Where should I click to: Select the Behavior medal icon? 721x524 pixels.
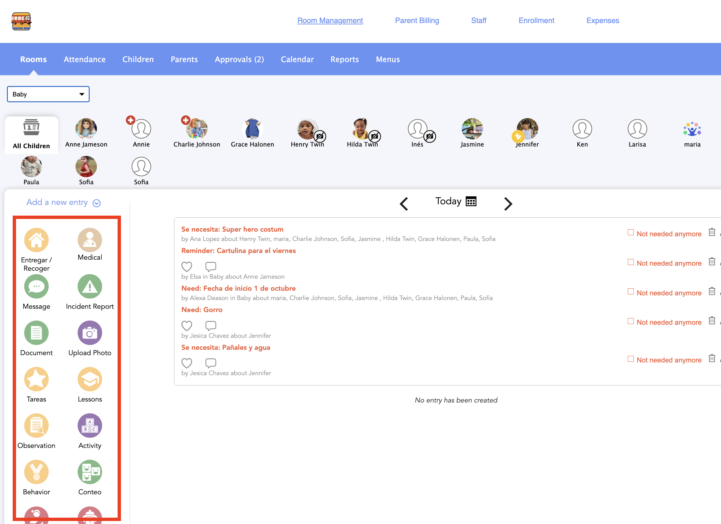click(36, 472)
